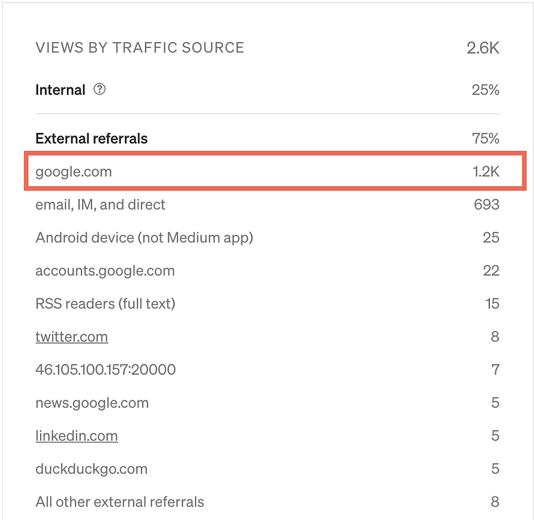
Task: Open the linkedin.com referral link
Action: coord(77,435)
